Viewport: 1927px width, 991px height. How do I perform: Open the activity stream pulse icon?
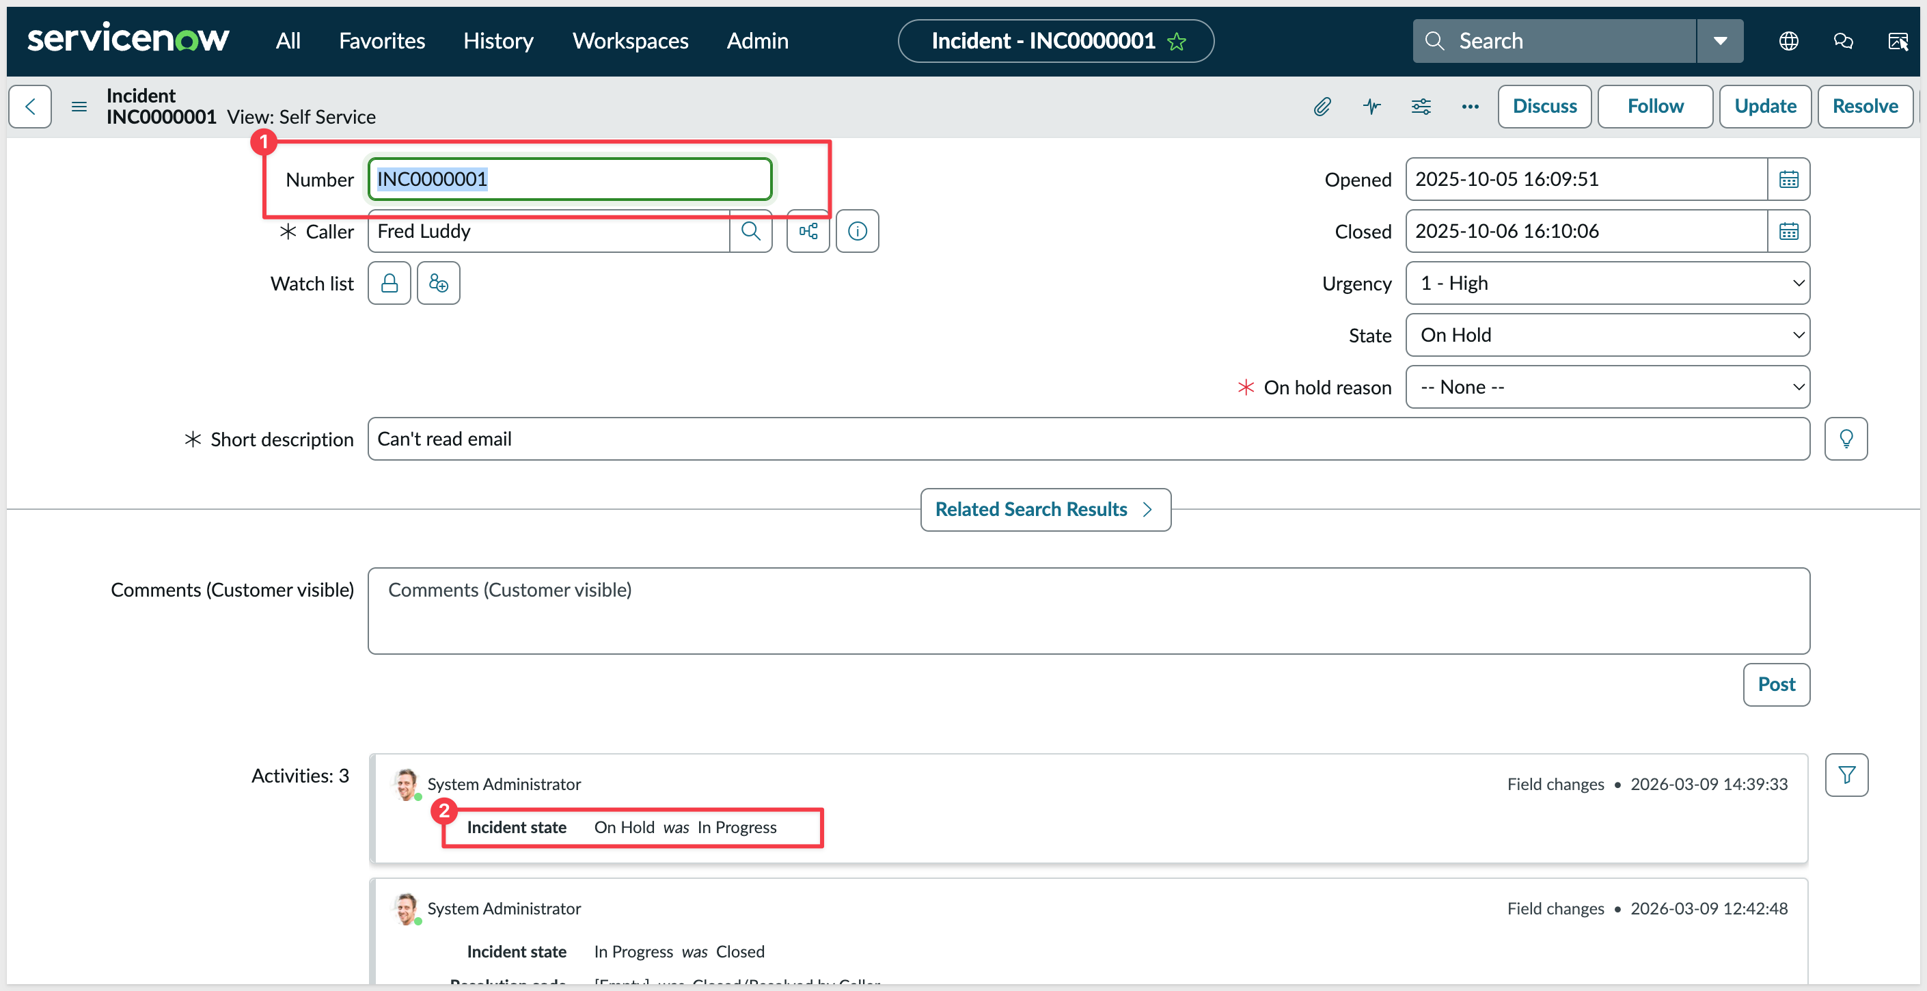coord(1371,107)
